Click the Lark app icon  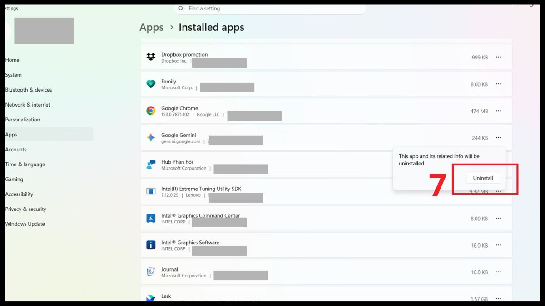(x=151, y=298)
